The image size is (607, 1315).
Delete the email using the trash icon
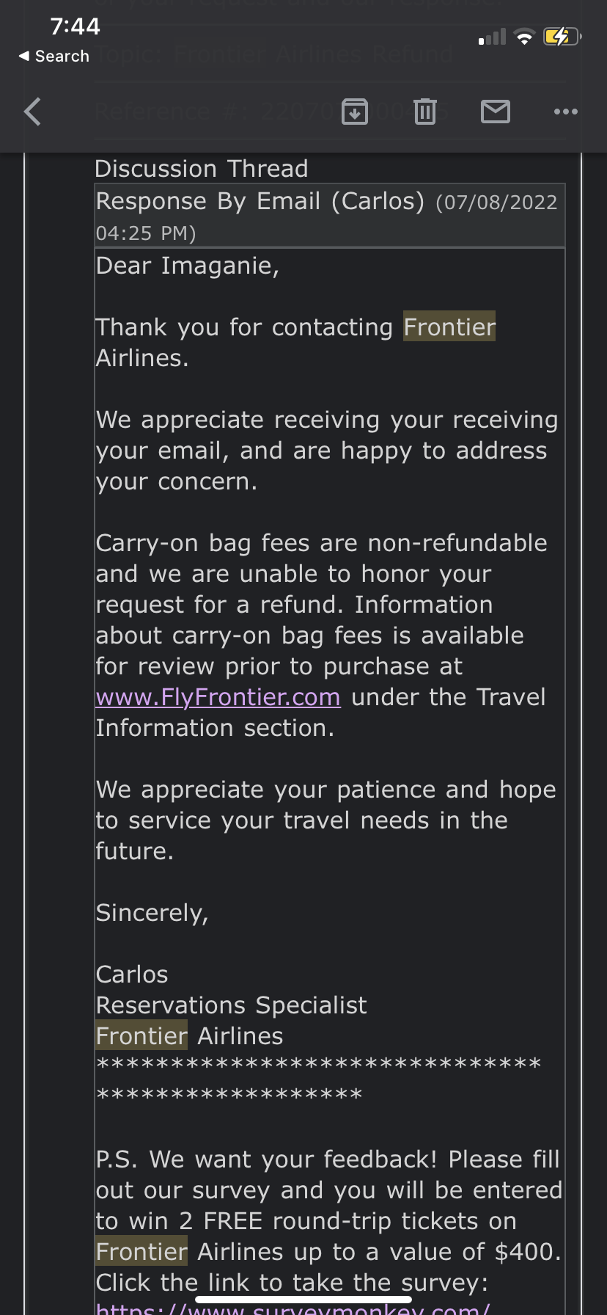click(425, 112)
